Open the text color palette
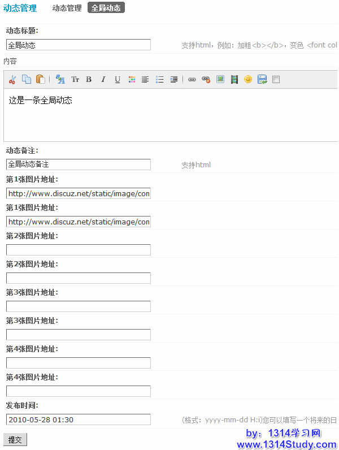This screenshot has width=339, height=450. [x=132, y=80]
